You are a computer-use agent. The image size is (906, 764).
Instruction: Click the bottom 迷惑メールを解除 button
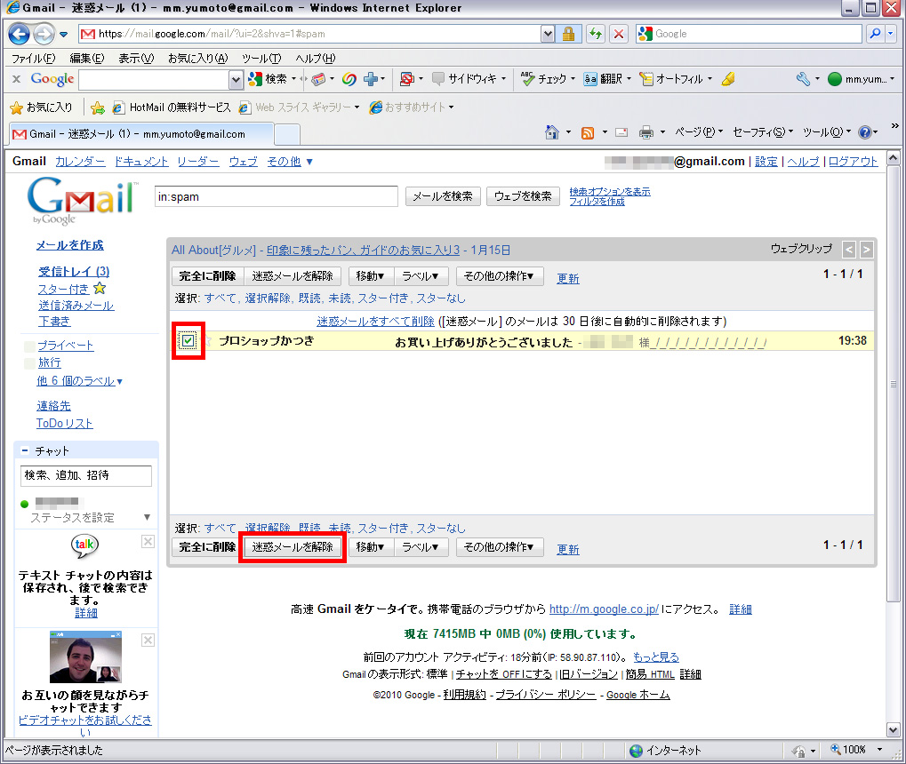(x=293, y=547)
